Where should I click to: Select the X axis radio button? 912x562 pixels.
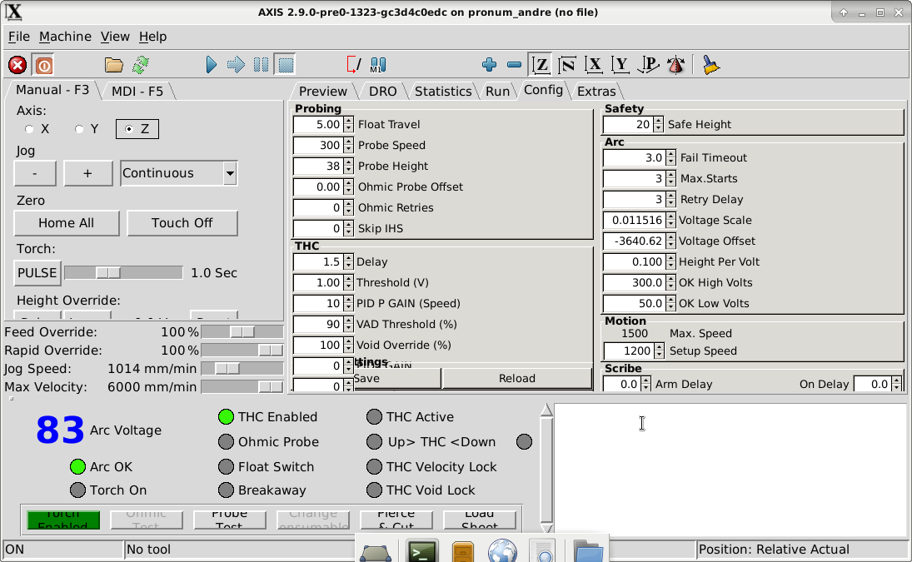point(29,129)
